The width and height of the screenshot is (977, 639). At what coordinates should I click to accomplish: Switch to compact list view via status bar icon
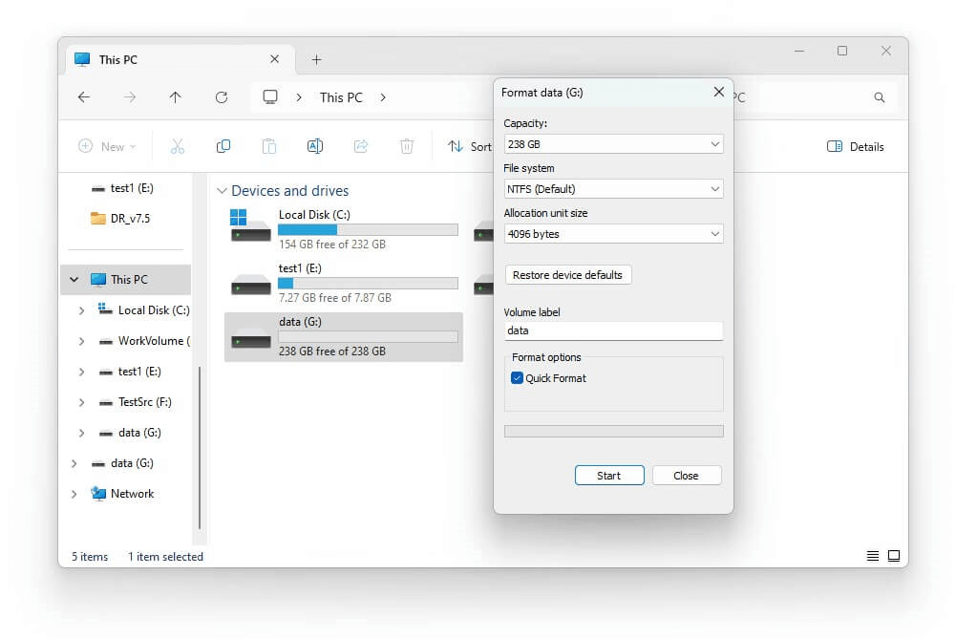tap(872, 555)
